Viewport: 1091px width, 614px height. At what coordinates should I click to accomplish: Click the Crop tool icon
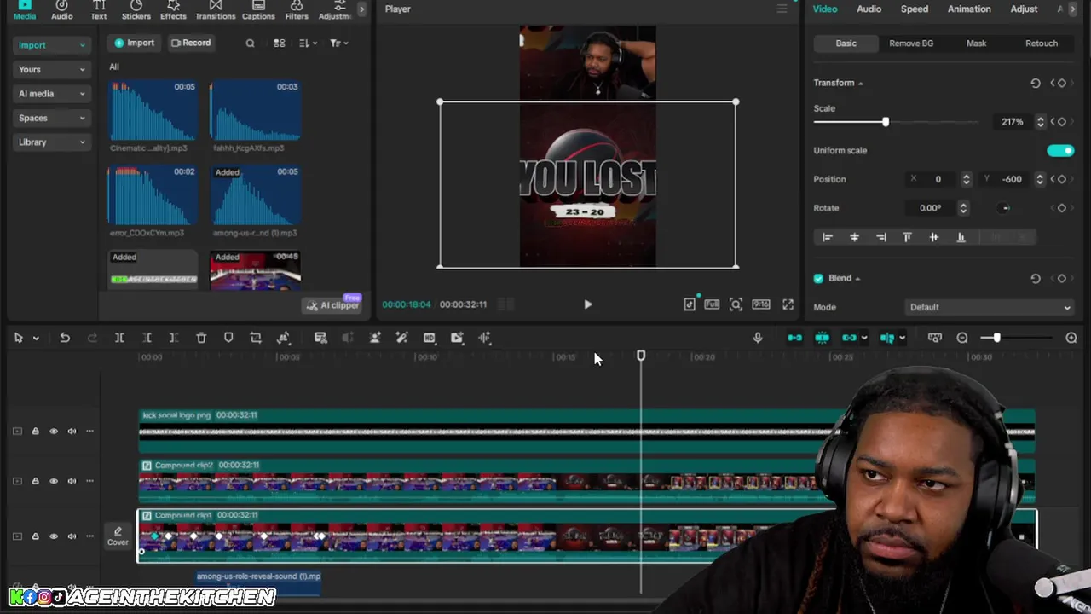[x=256, y=338]
